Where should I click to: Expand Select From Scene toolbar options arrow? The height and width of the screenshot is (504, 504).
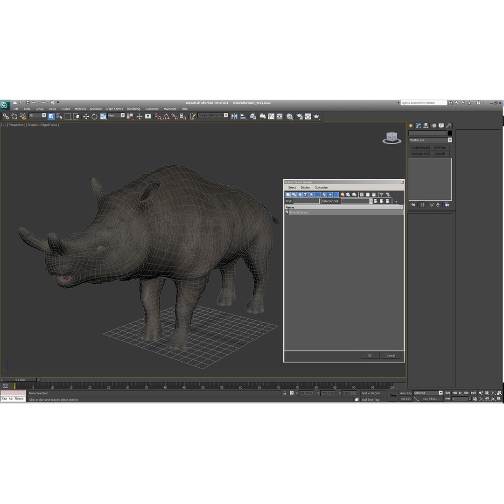click(x=396, y=202)
